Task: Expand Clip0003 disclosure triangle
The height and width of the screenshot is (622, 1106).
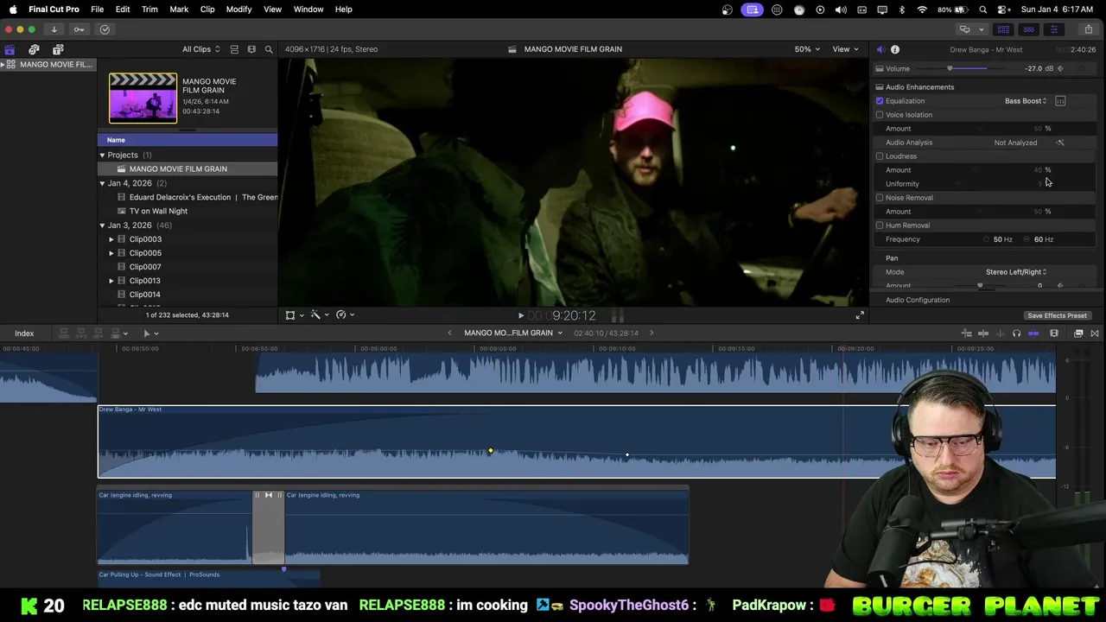Action: (x=111, y=239)
